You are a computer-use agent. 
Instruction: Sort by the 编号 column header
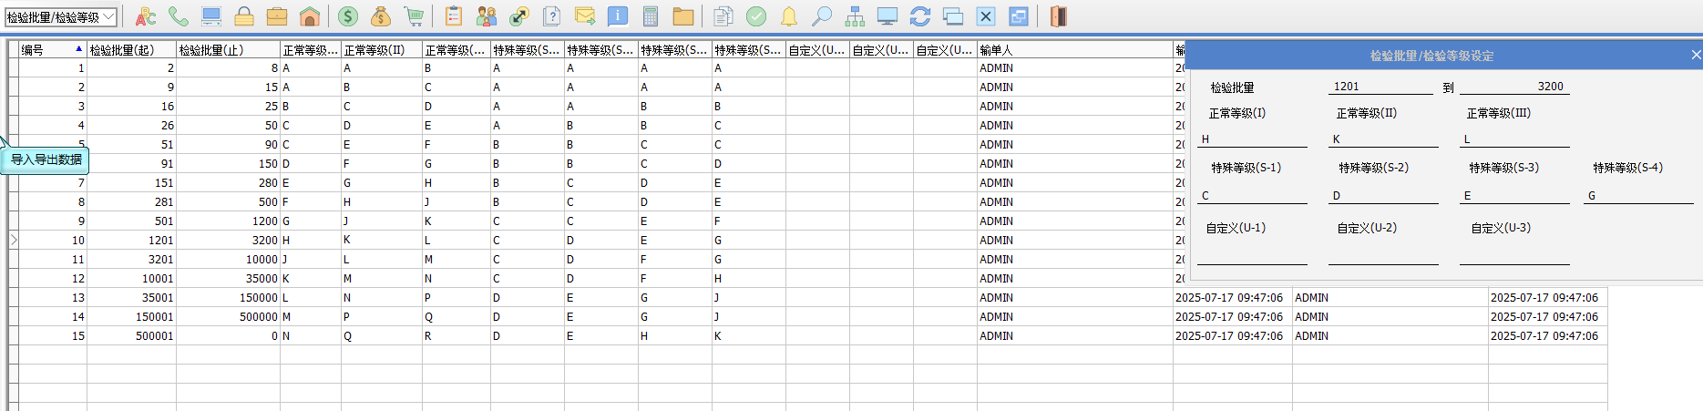50,50
